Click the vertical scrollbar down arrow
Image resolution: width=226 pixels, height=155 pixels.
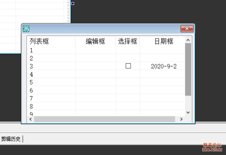[188, 113]
